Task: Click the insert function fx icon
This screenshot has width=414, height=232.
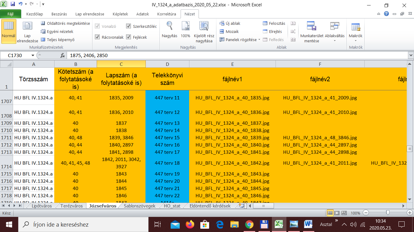Action: [63, 56]
